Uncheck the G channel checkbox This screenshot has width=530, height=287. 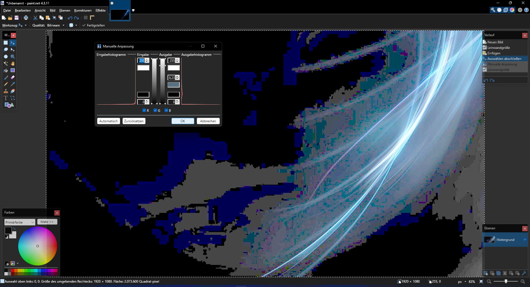tap(155, 110)
